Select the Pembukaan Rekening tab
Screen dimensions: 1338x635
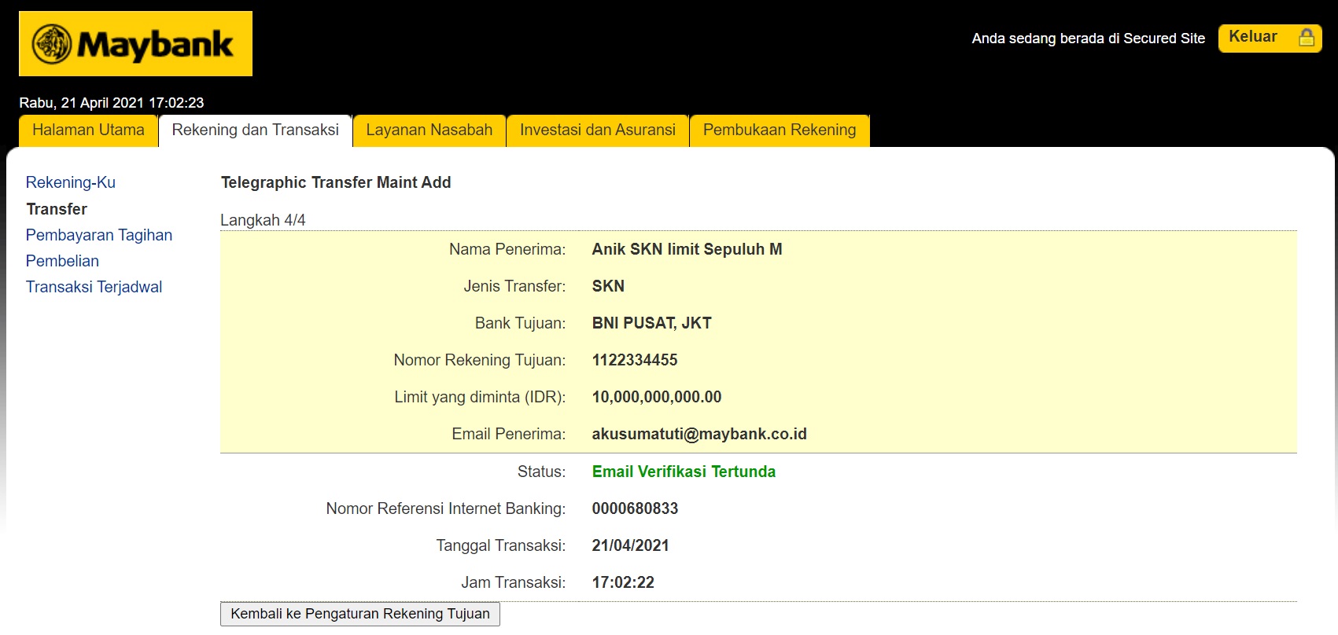pos(780,130)
